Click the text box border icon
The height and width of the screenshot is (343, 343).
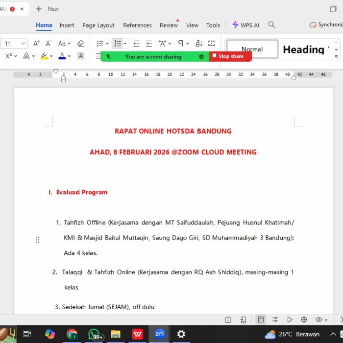[211, 43]
